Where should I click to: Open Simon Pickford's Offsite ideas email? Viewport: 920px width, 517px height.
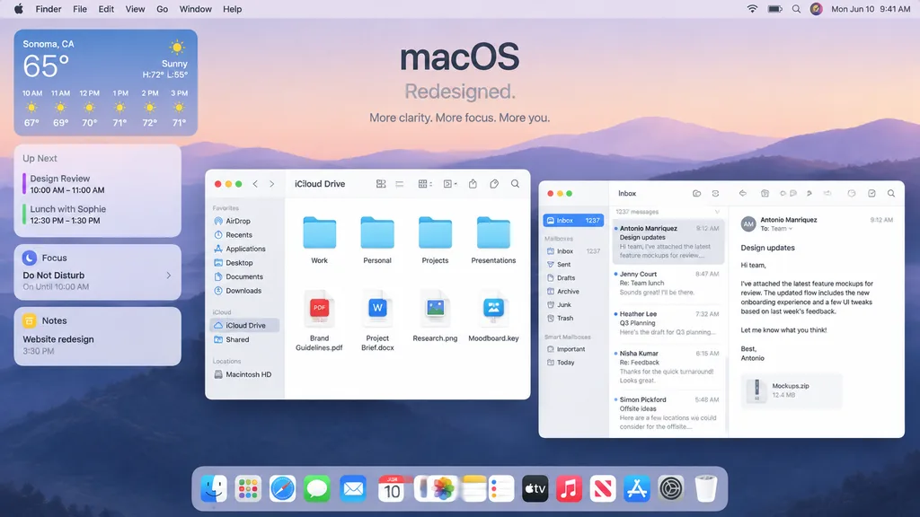pyautogui.click(x=668, y=413)
